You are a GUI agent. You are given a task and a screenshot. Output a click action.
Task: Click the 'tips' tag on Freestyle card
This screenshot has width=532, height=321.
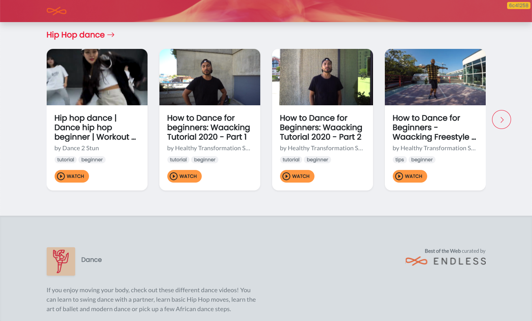[399, 160]
